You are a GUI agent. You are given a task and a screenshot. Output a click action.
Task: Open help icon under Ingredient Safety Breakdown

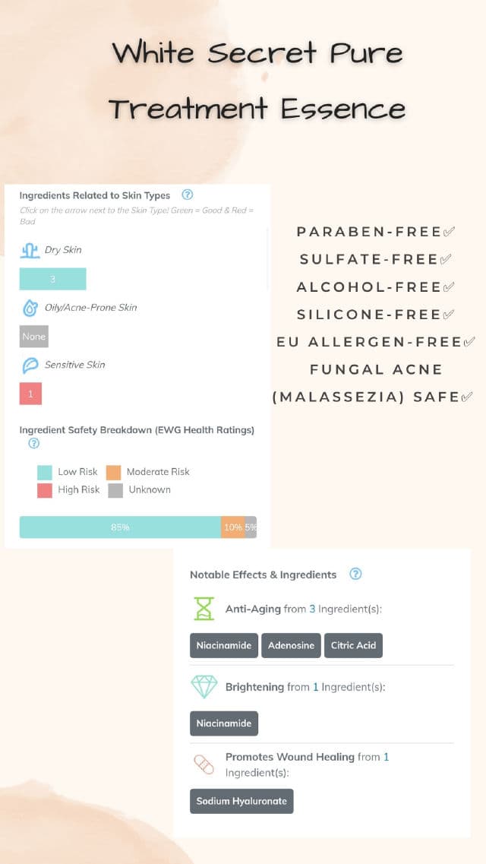click(x=33, y=444)
